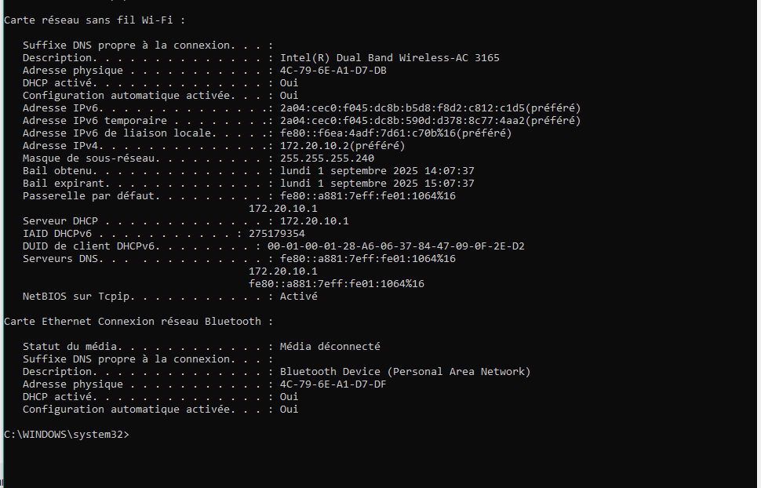Screen dimensions: 761x488
Task: Click the Bluetooth physical address 4C-79-6E-A1-D7-DF
Action: tap(333, 384)
